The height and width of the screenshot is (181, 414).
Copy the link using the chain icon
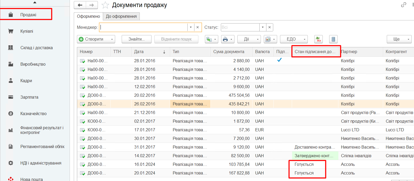tap(404, 5)
